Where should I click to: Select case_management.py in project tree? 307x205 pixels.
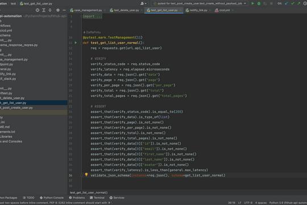coord(14,59)
